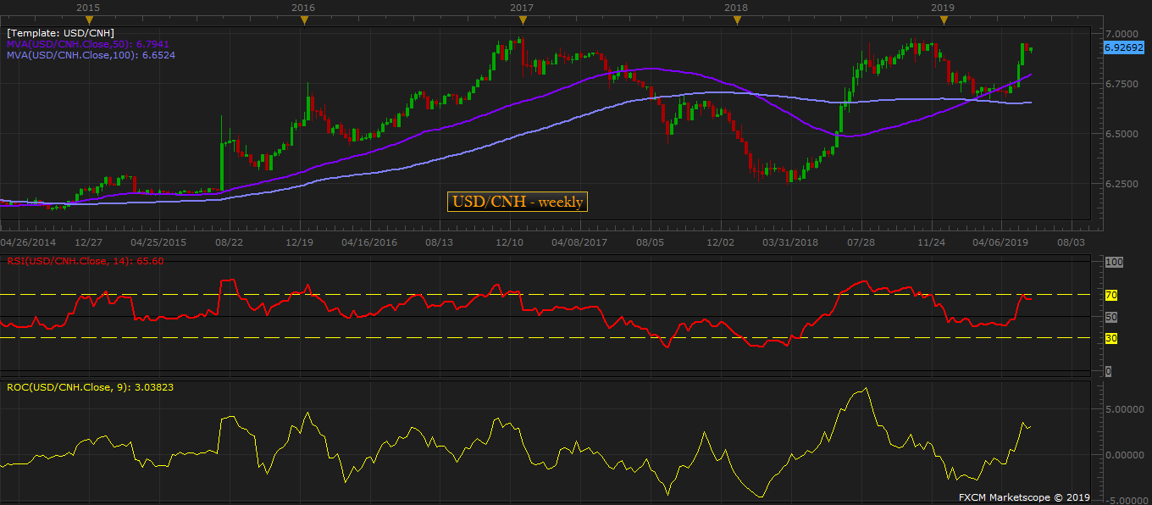The image size is (1152, 505).
Task: Select the 100-period MVA indicator label
Action: (91, 55)
